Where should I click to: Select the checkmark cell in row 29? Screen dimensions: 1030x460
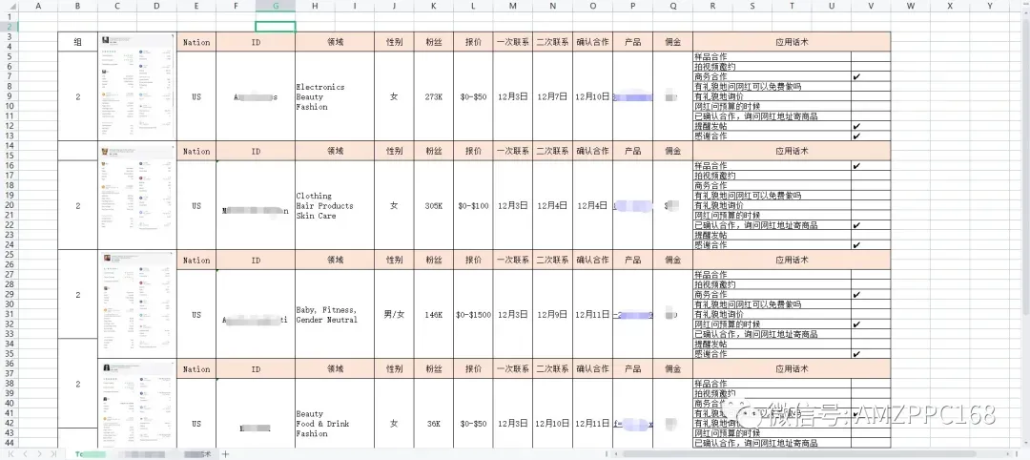pyautogui.click(x=871, y=295)
